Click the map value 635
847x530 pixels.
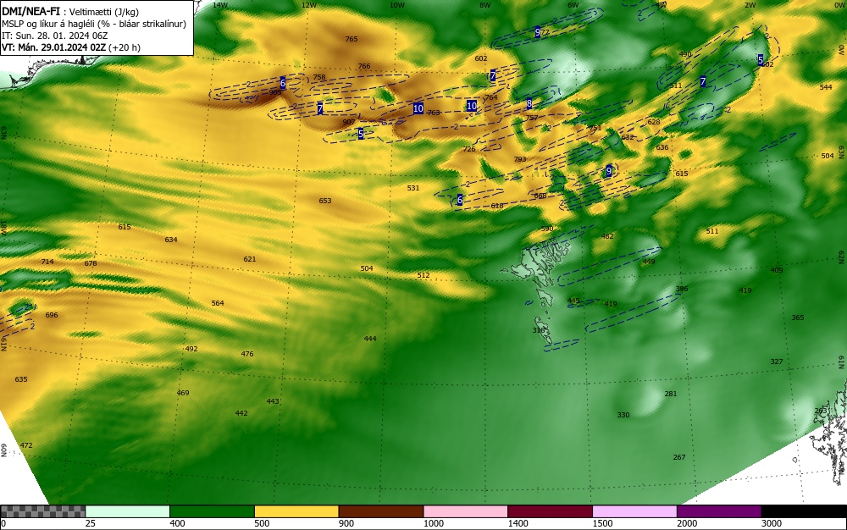(20, 379)
